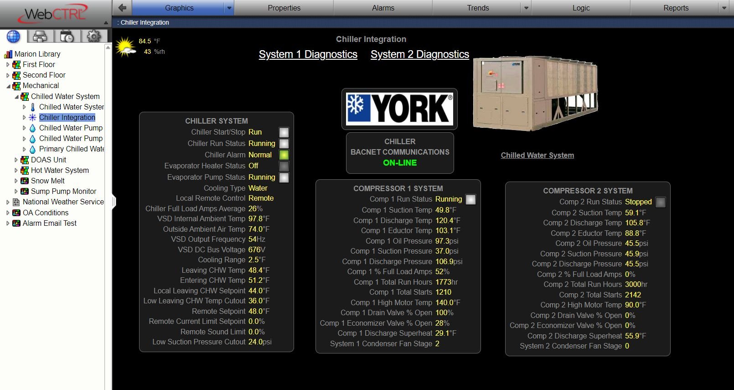734x390 pixels.
Task: Collapse the Mechanical tree node
Action: (x=8, y=86)
